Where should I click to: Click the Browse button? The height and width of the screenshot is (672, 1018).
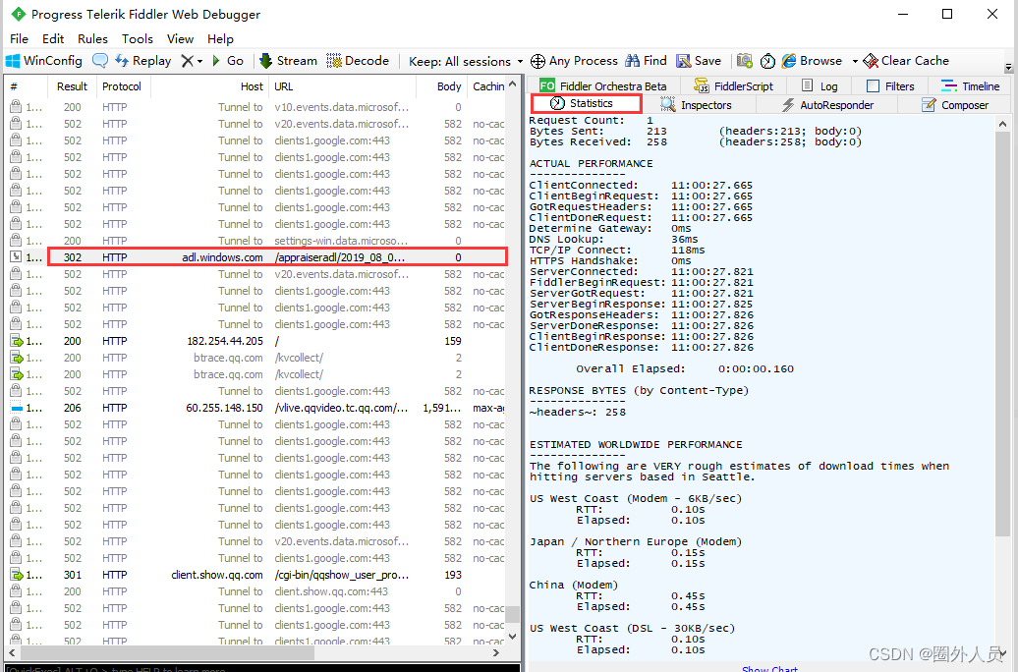click(x=813, y=61)
